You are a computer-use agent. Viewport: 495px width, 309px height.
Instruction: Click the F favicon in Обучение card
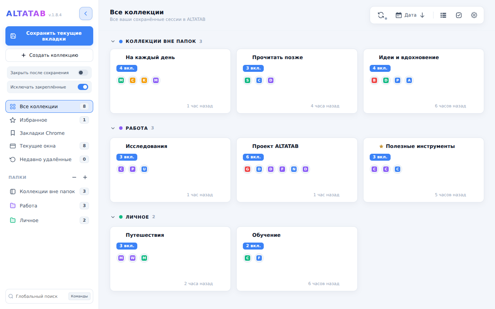pyautogui.click(x=259, y=258)
